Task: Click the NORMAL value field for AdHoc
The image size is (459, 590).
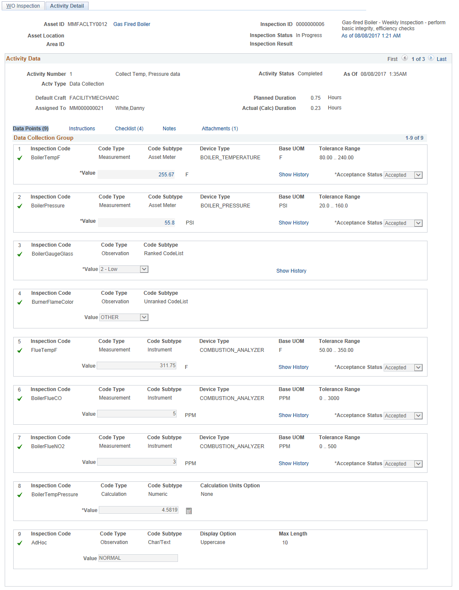Action: click(x=138, y=558)
